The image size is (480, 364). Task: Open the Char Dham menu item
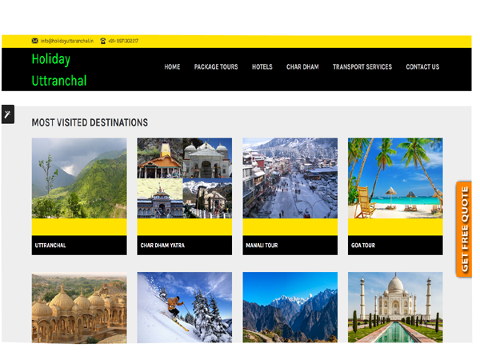pyautogui.click(x=302, y=67)
